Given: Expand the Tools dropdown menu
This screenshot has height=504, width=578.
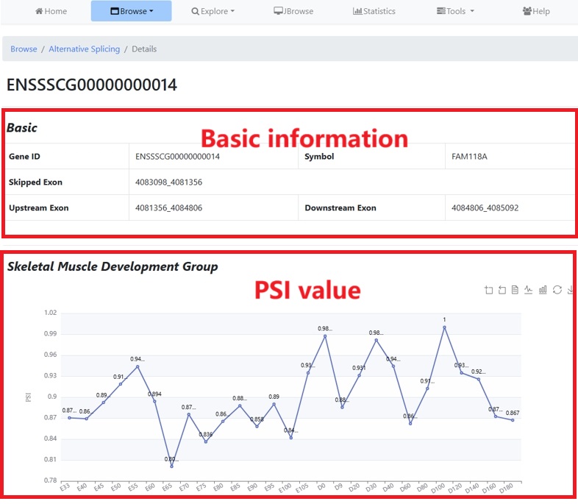Looking at the screenshot, I should tap(455, 11).
